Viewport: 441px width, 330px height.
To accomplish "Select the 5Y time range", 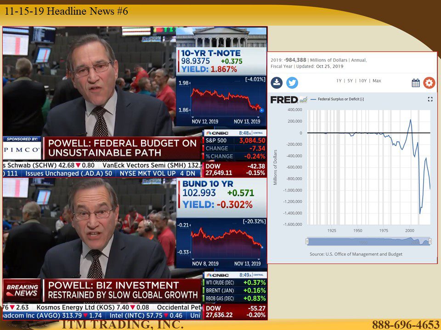I will pos(350,81).
